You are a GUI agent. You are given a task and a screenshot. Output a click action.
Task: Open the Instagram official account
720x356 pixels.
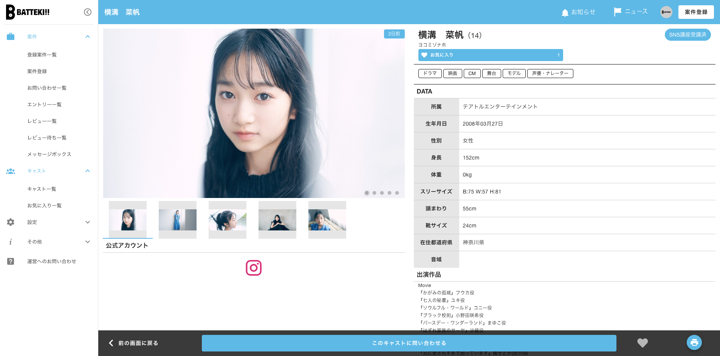[254, 268]
